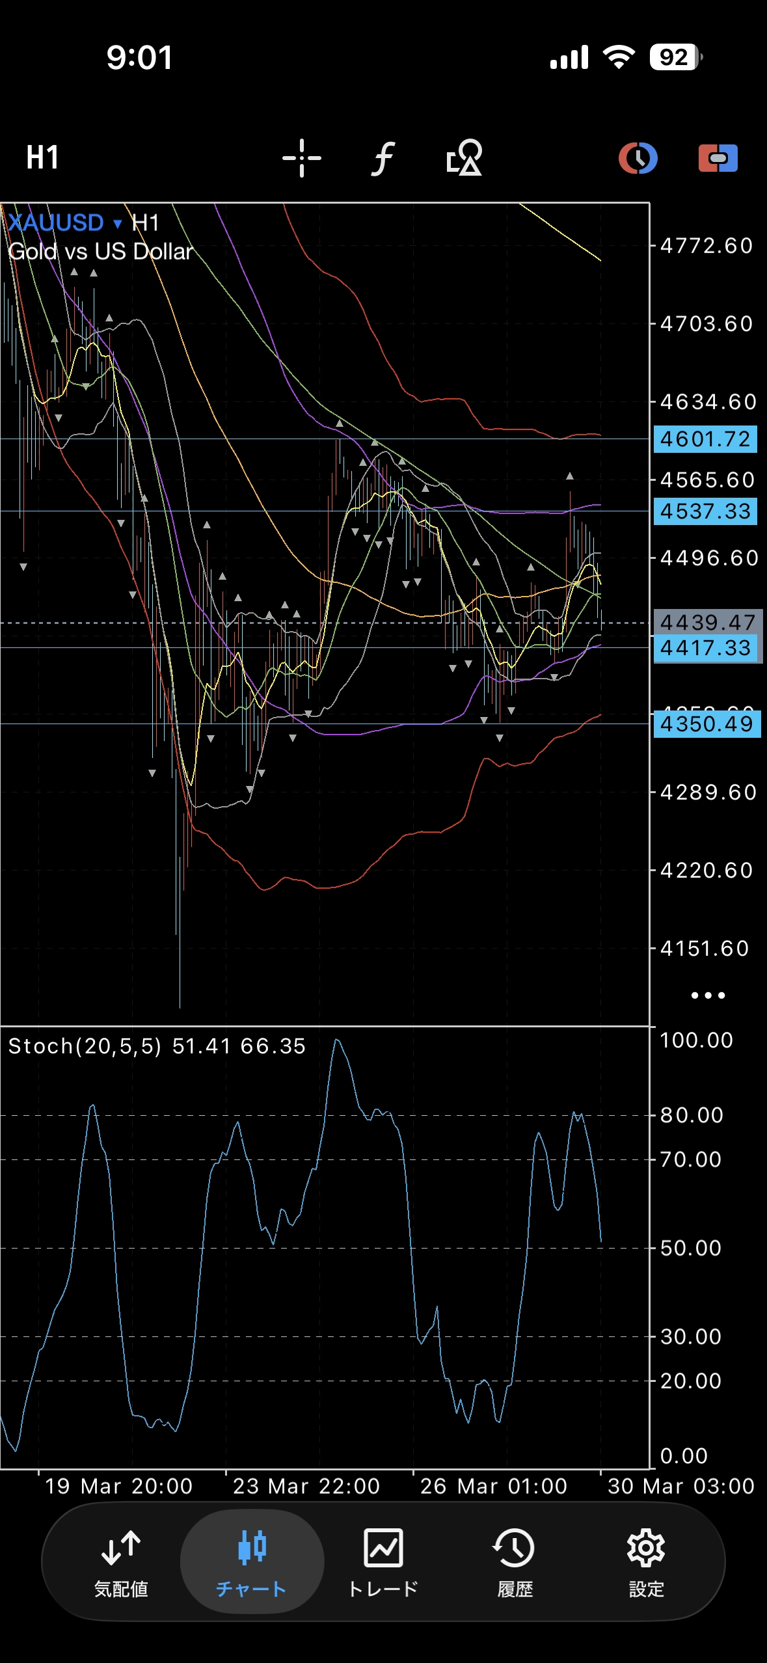Tap the current price 4439.47 label
The height and width of the screenshot is (1663, 767).
[707, 622]
